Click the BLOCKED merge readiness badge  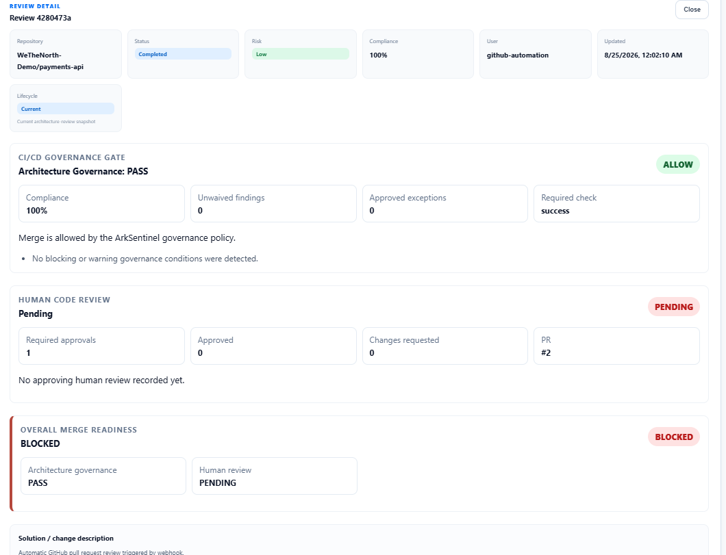(x=674, y=437)
